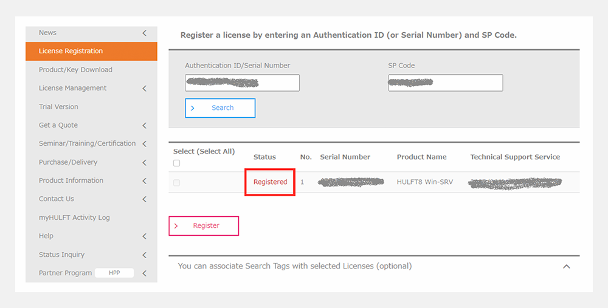608x308 pixels.
Task: Expand the Product Information chevron
Action: 144,181
